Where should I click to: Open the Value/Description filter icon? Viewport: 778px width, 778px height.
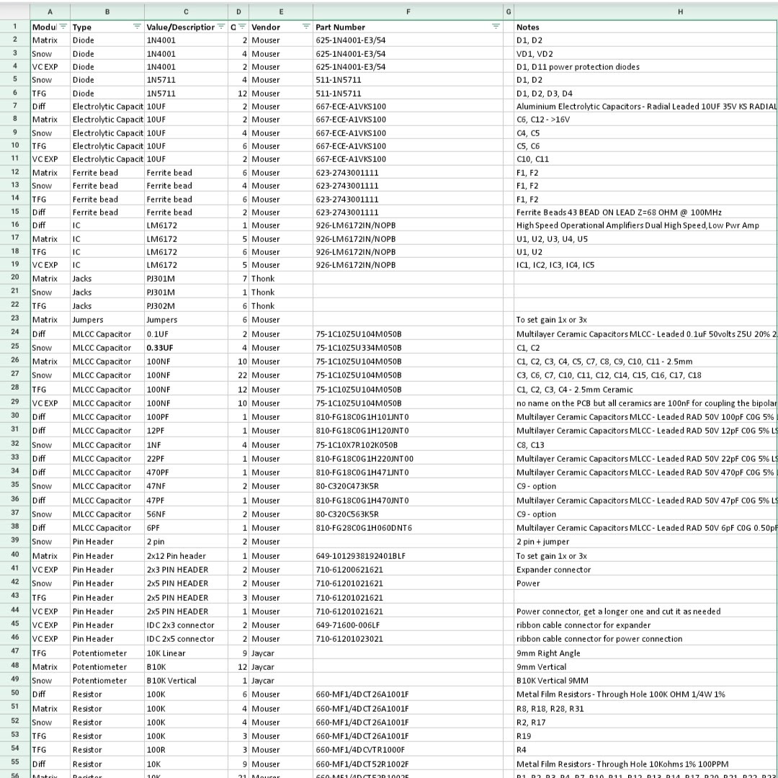click(221, 27)
